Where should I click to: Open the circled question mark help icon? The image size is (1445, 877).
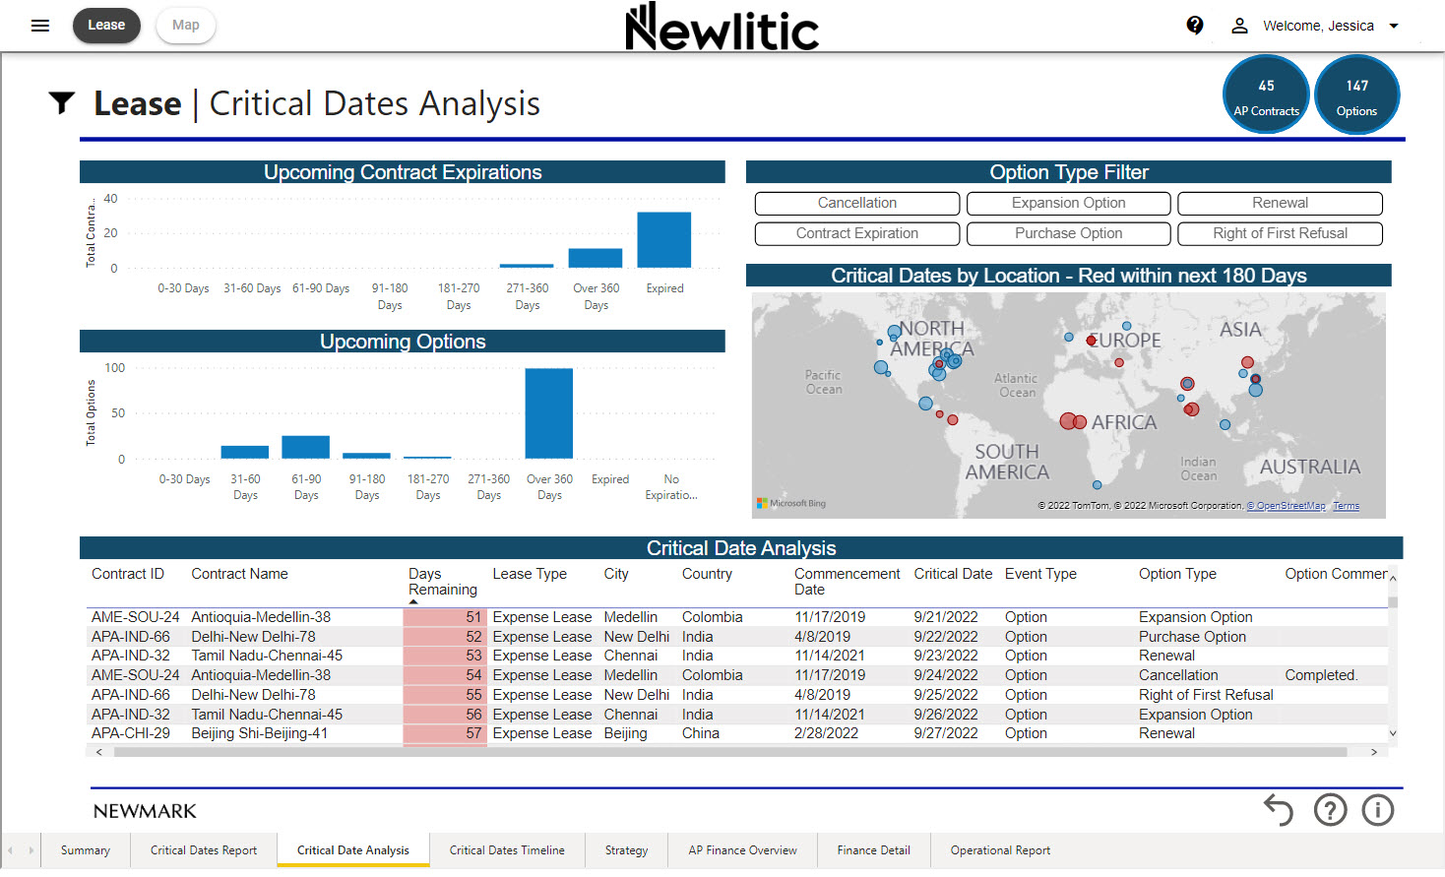(1330, 810)
